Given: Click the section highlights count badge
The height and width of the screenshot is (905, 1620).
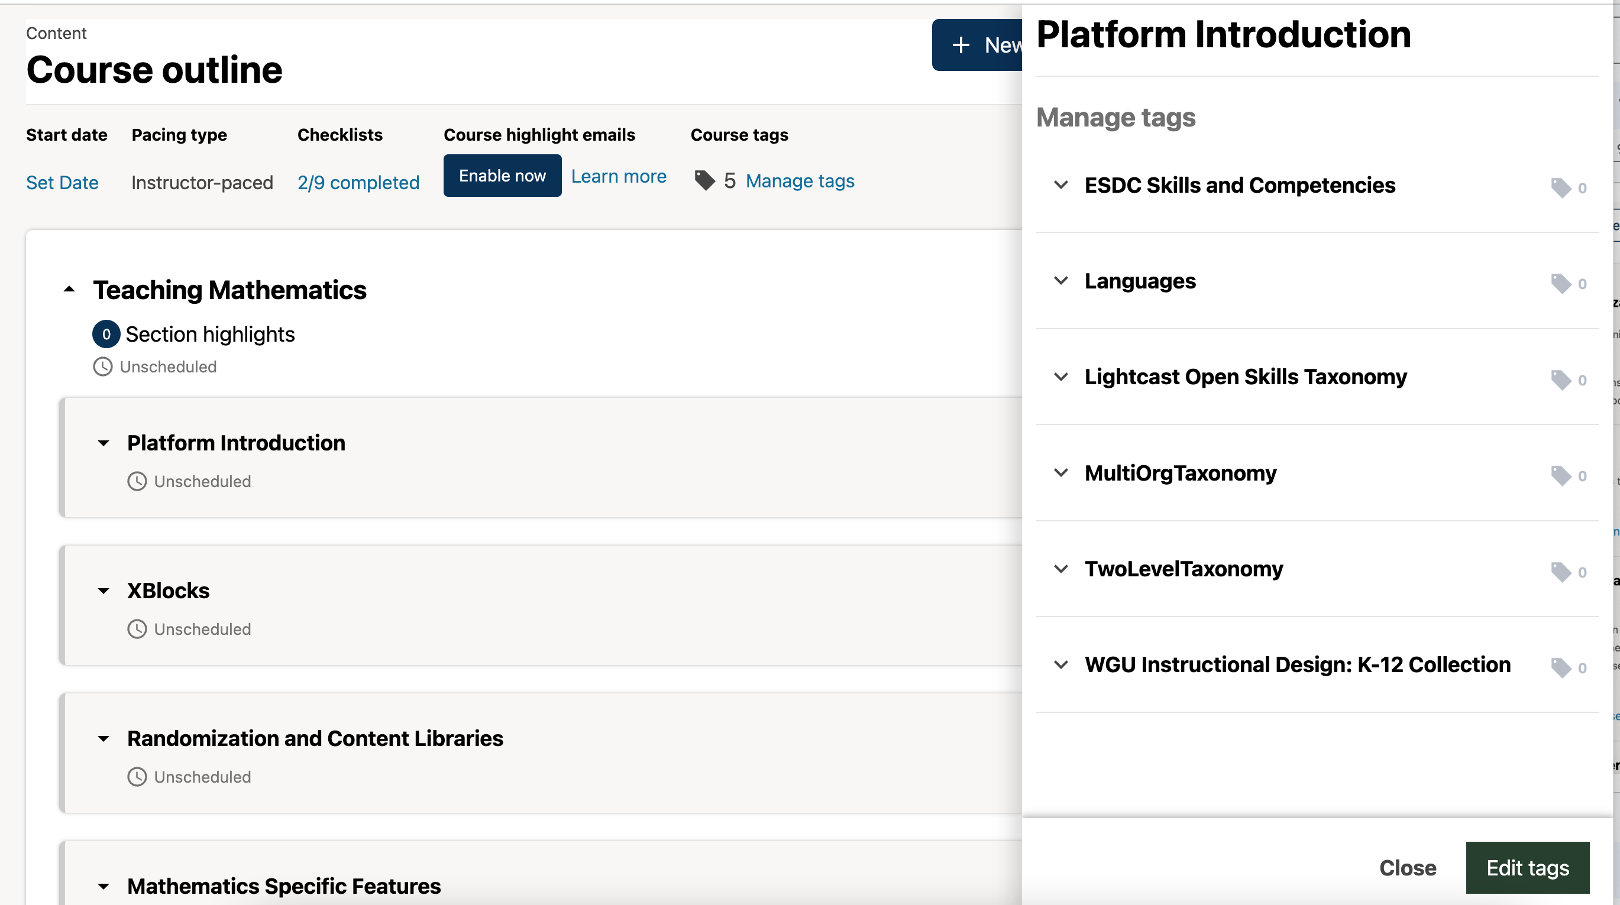Looking at the screenshot, I should click(x=106, y=335).
